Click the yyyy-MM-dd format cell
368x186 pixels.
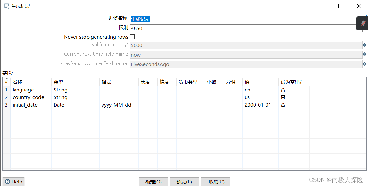pos(119,105)
